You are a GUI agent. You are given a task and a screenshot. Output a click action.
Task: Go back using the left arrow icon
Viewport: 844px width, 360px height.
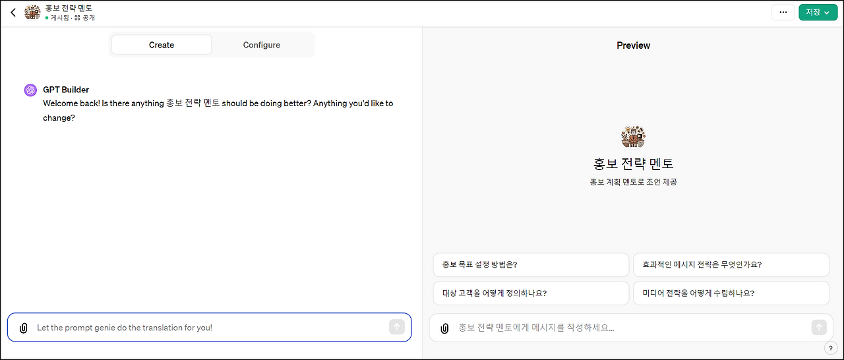(x=13, y=13)
